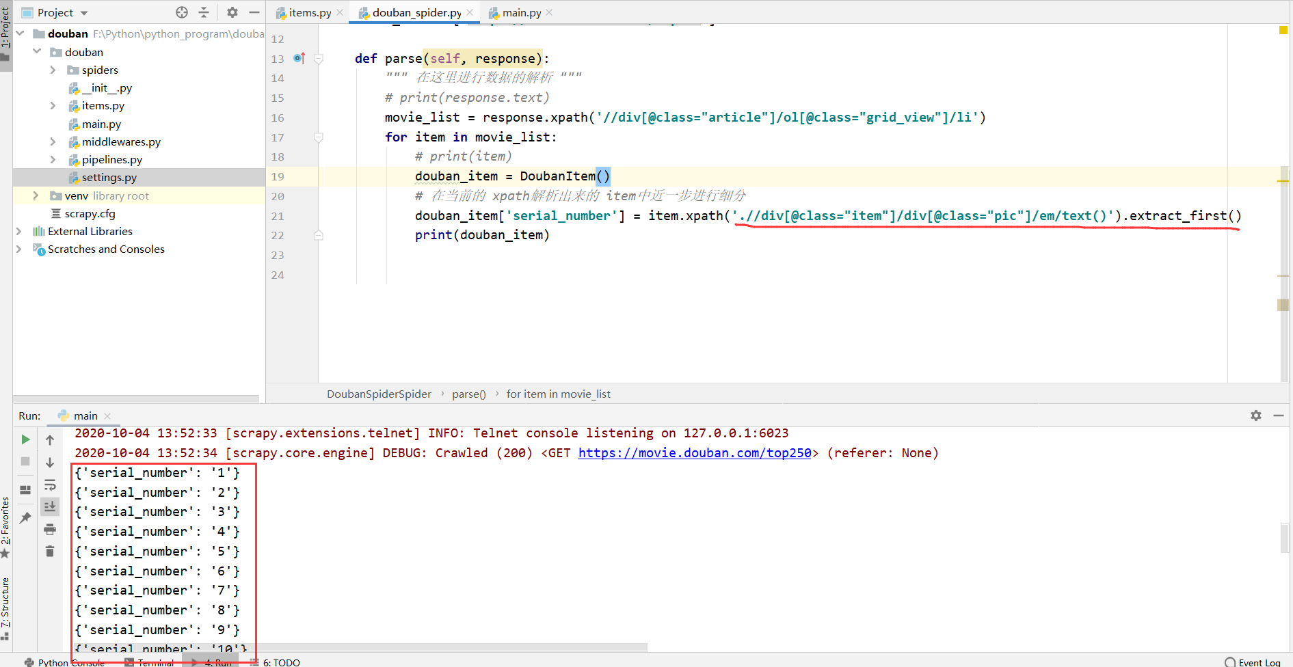This screenshot has height=667, width=1293.
Task: Select the main run tab
Action: point(78,416)
